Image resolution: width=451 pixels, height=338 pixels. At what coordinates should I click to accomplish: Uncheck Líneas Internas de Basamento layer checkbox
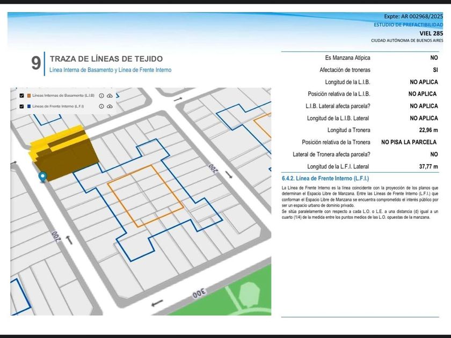click(21, 95)
